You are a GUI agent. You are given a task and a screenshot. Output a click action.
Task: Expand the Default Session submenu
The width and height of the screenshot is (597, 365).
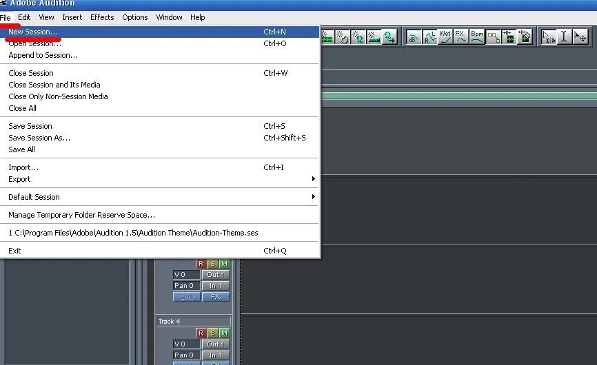(x=159, y=197)
